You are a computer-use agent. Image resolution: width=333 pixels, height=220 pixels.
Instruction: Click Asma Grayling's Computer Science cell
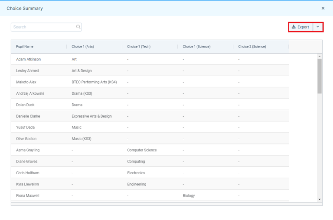tap(142, 150)
